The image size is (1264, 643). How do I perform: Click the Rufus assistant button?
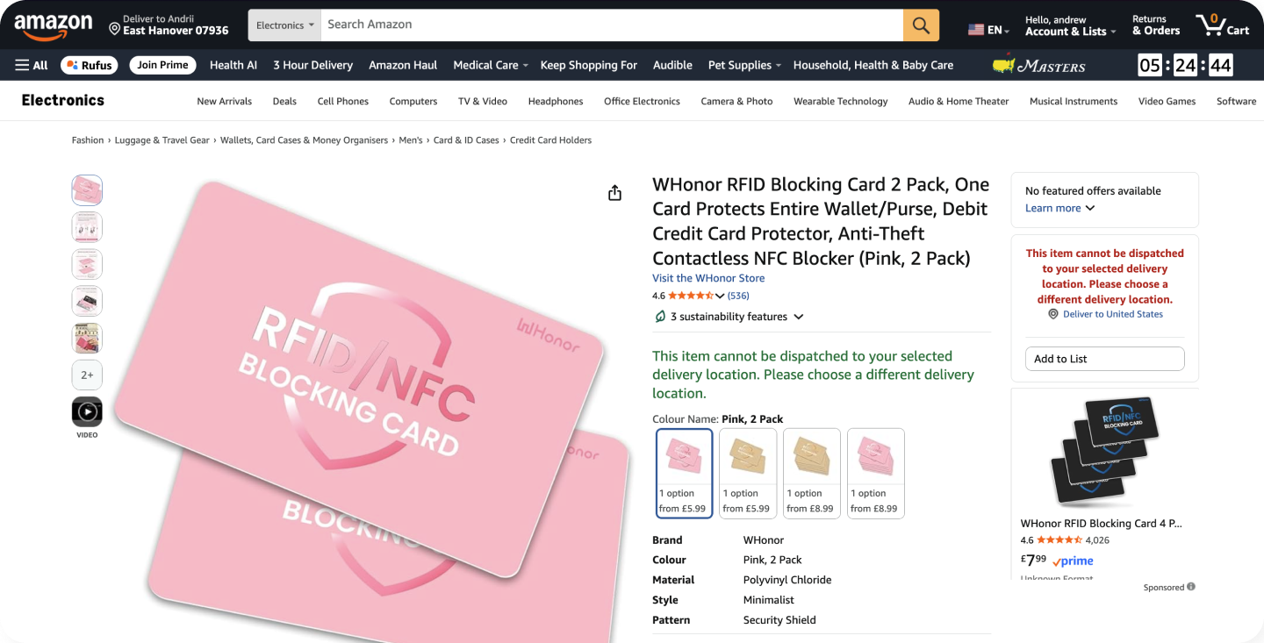89,65
